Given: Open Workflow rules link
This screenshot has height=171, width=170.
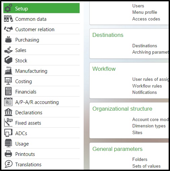Looking at the screenshot, I should click(147, 86).
